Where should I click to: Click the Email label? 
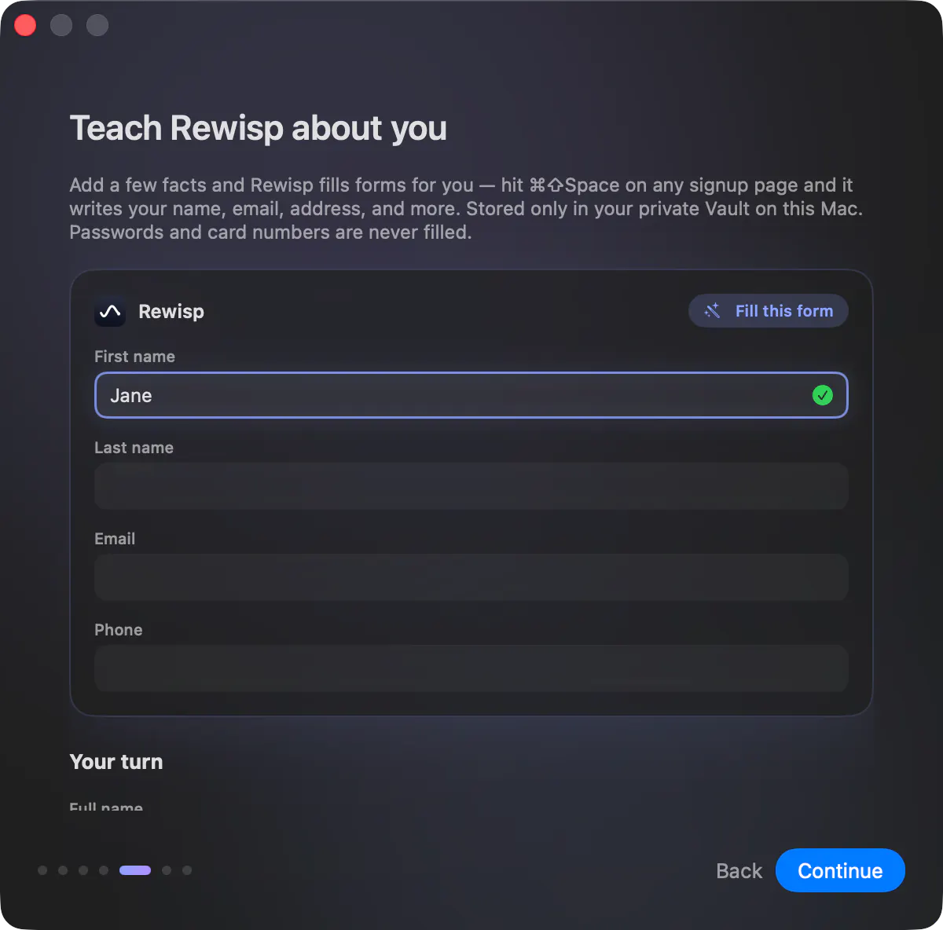(x=115, y=539)
